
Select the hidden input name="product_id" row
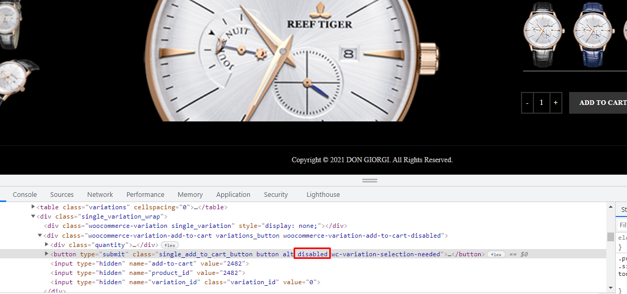pos(147,273)
